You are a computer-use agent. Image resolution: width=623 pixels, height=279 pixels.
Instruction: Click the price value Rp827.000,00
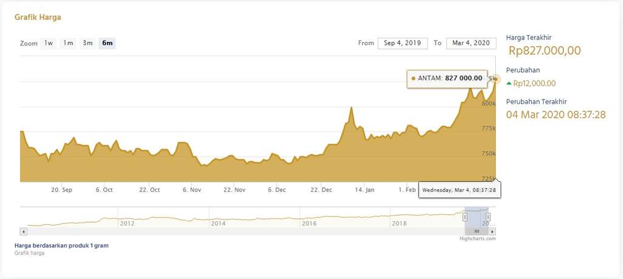tap(545, 51)
